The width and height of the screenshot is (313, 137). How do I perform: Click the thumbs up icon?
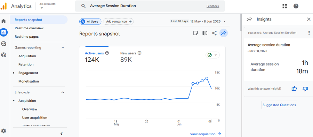click(x=294, y=89)
